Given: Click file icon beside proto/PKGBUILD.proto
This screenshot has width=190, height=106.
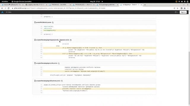Looking at the screenshot, I should (x=35, y=22).
